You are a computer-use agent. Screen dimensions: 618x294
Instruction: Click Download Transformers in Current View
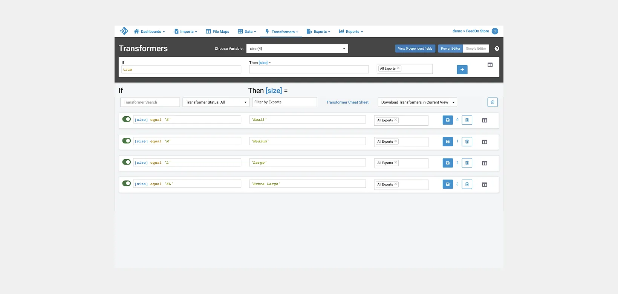[415, 102]
